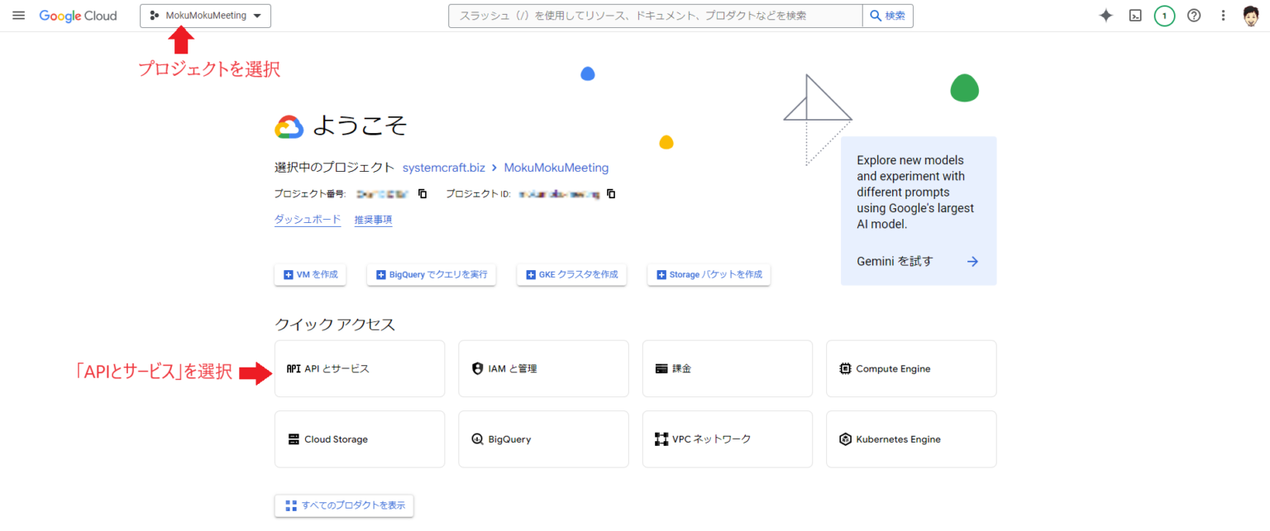Select the Cloud Storage quick access card
The image size is (1270, 531).
pyautogui.click(x=360, y=439)
